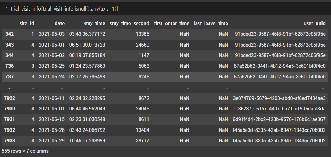Select row index 7933
This screenshot has width=331, height=157.
coord(10,141)
